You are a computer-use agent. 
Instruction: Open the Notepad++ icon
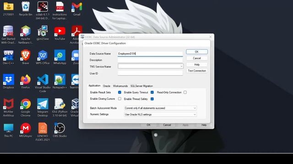[60, 82]
